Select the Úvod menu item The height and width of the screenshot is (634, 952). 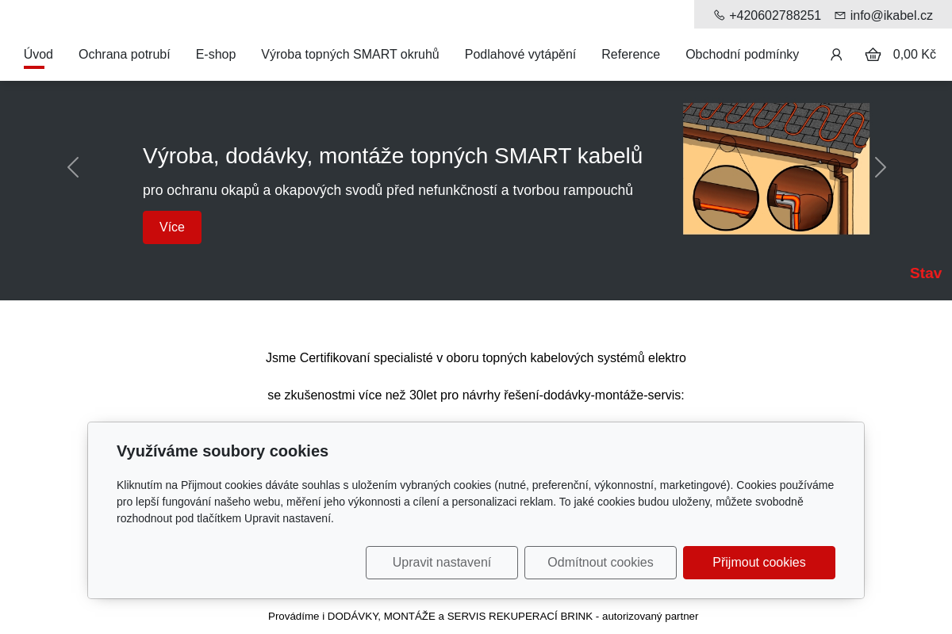(x=38, y=54)
